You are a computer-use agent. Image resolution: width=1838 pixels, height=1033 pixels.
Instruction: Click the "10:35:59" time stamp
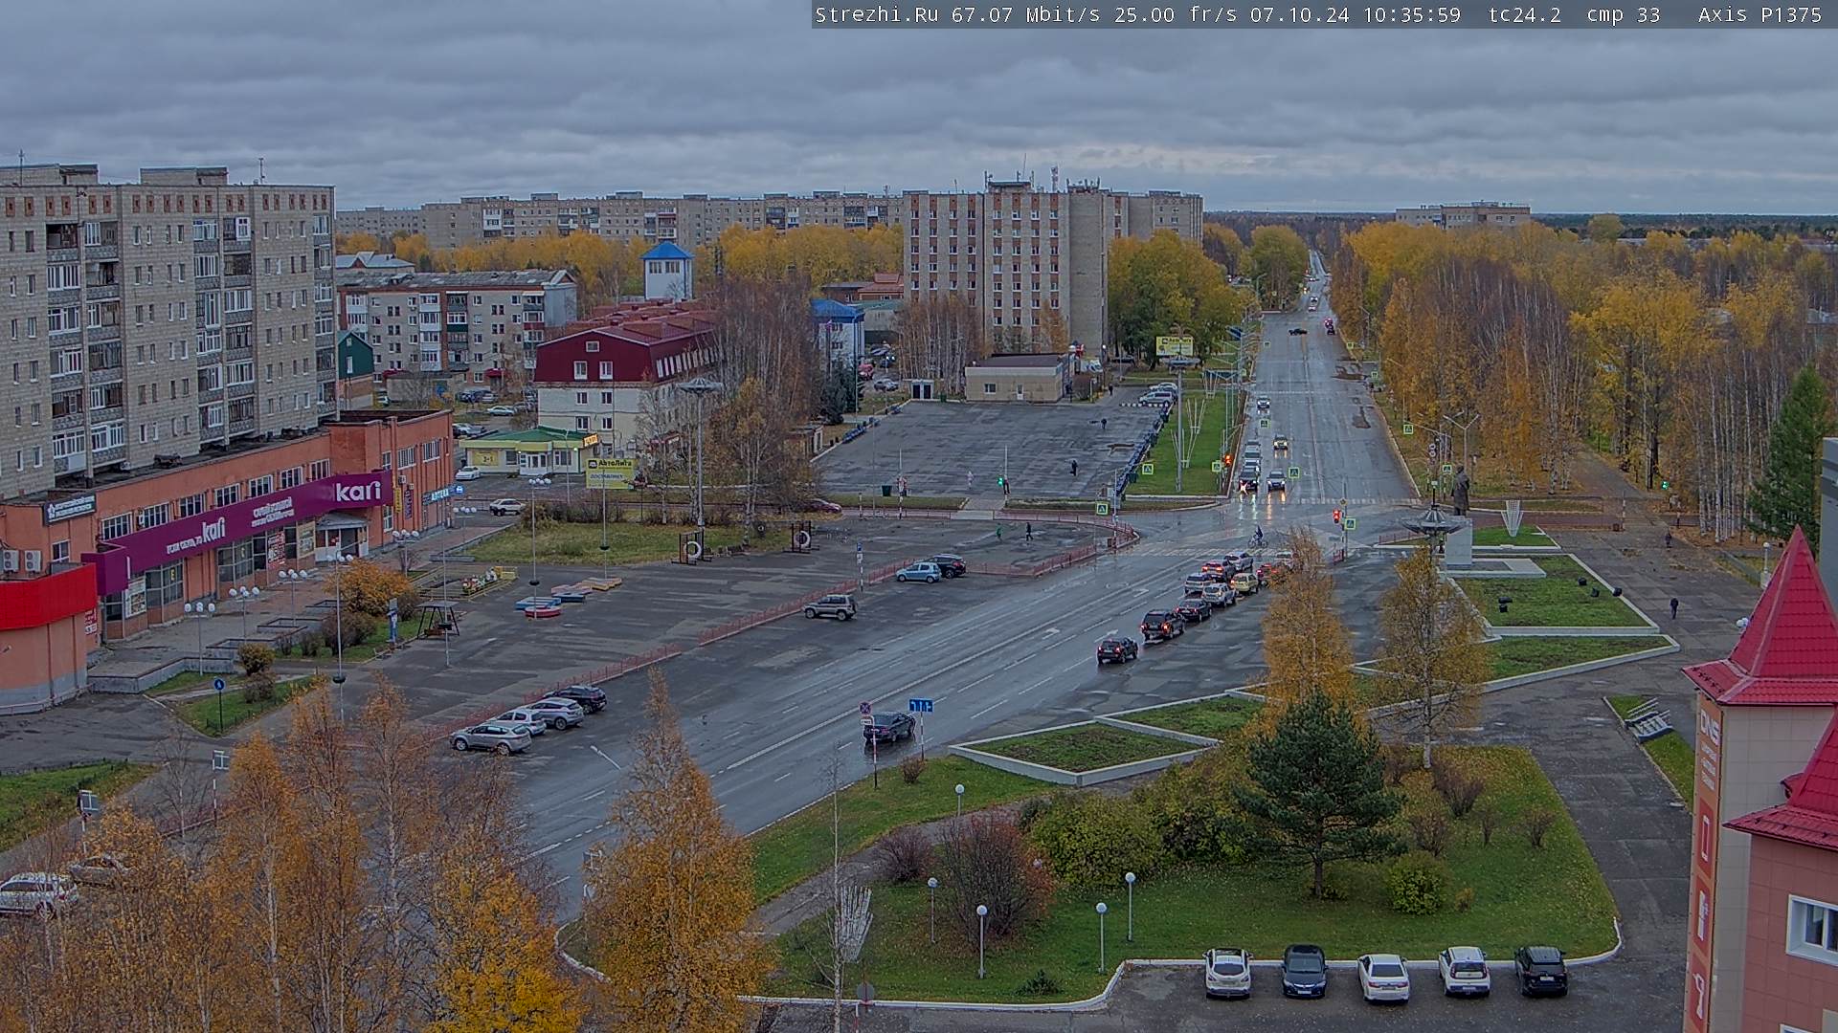[x=1412, y=14]
